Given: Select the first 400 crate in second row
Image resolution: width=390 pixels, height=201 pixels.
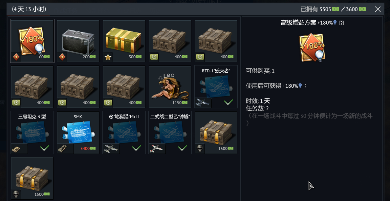Looking at the screenshot, I should tap(32, 87).
